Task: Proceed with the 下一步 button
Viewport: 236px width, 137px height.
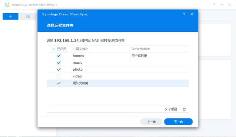Action: click(178, 122)
